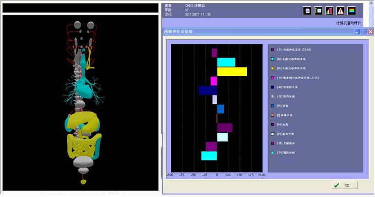Select the dark navy legend swatch marked [-40]
This screenshot has height=197, width=375.
(x=272, y=87)
